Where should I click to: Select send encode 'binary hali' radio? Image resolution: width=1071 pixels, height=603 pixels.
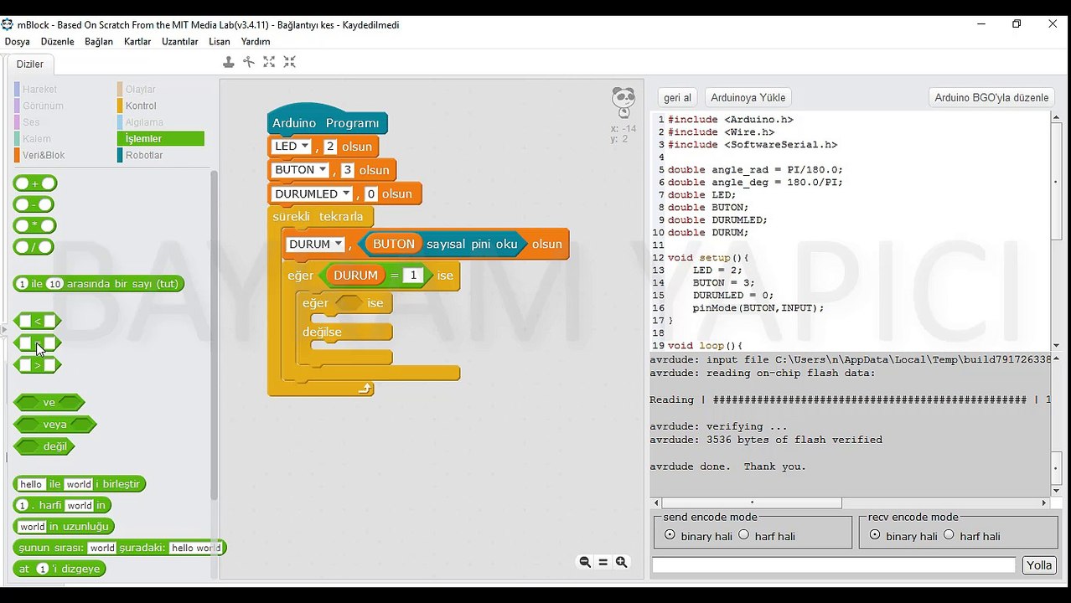coord(670,535)
